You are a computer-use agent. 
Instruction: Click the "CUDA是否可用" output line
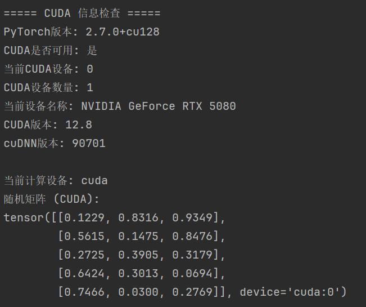51,51
